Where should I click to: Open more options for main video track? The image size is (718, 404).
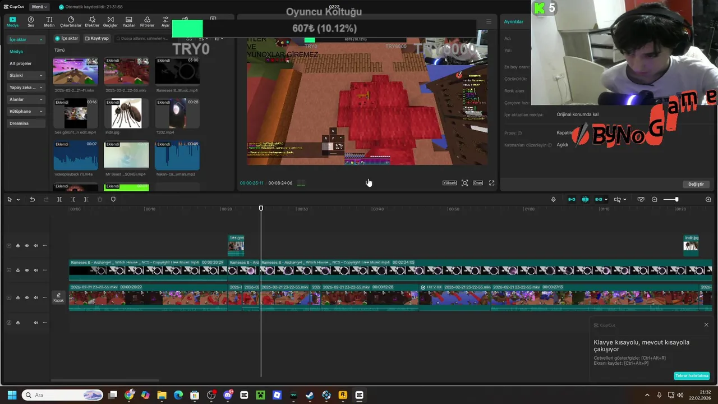[x=45, y=297]
